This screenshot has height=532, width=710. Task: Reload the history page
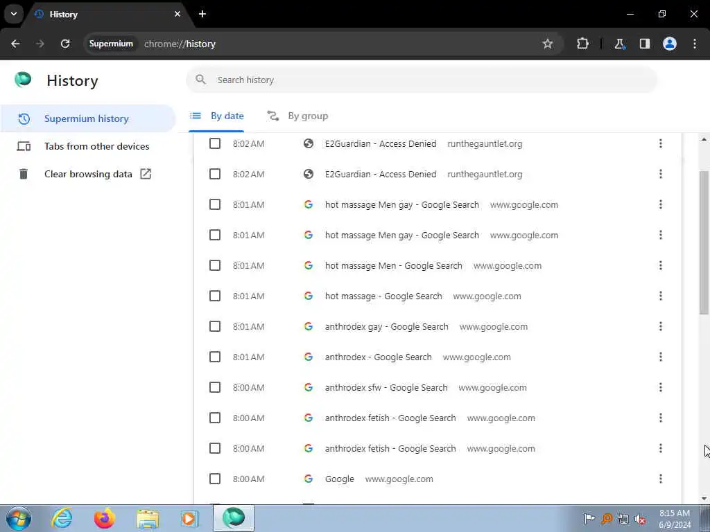point(65,44)
